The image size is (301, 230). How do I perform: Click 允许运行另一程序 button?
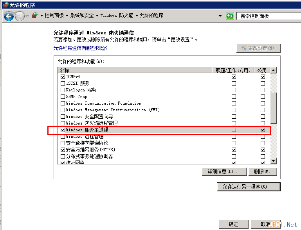point(249,187)
